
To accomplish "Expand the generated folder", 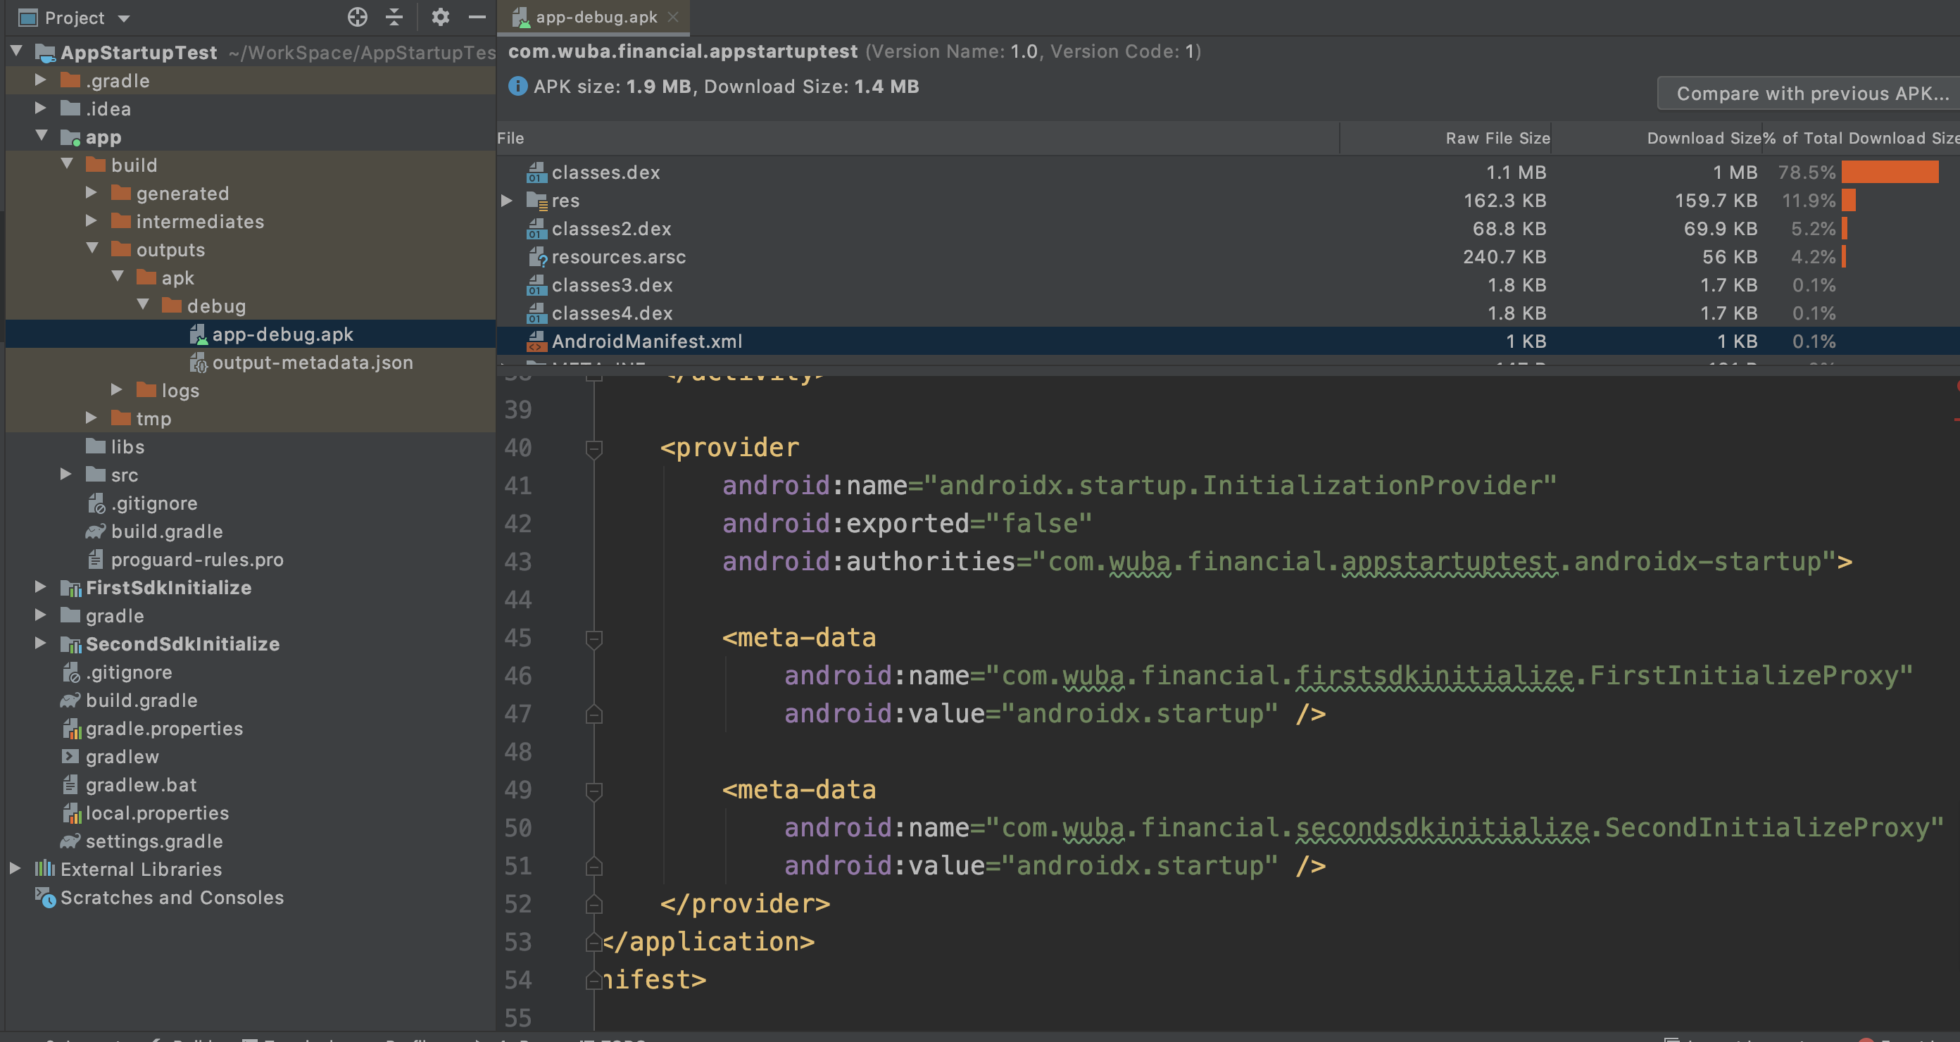I will click(x=92, y=193).
